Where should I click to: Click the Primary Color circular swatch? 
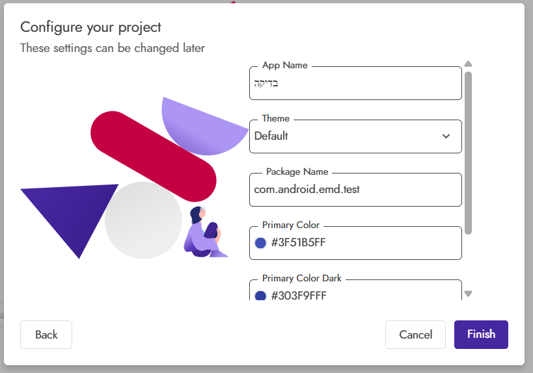click(x=260, y=243)
